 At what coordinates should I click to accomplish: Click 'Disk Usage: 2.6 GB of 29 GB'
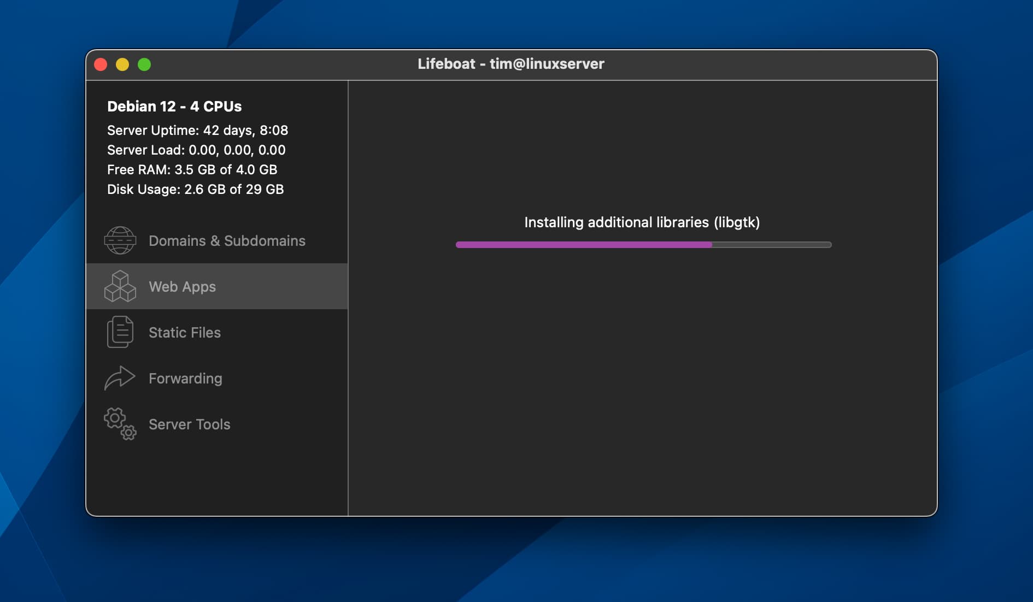(196, 189)
